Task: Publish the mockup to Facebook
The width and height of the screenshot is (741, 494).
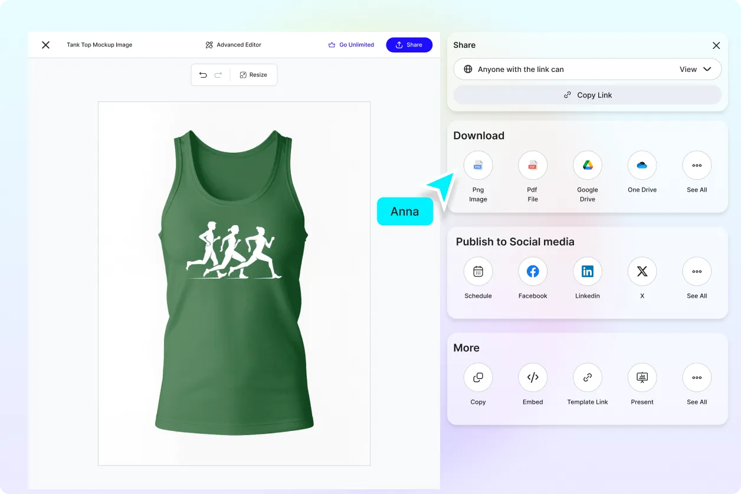Action: tap(532, 271)
